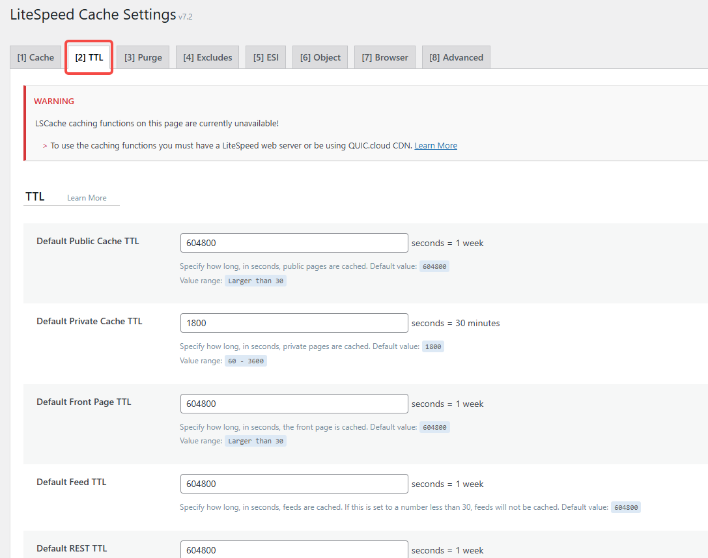The image size is (708, 558).
Task: Switch to the [3] Purge tab
Action: 143,57
